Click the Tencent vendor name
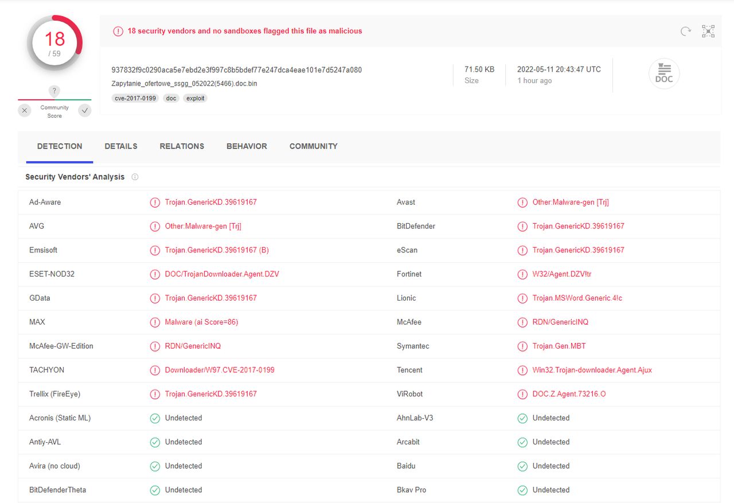Screen dimensions: 734x503 [x=410, y=370]
